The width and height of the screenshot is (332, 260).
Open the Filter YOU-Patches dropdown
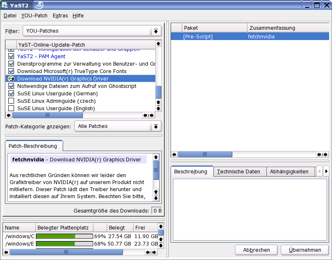(x=92, y=31)
